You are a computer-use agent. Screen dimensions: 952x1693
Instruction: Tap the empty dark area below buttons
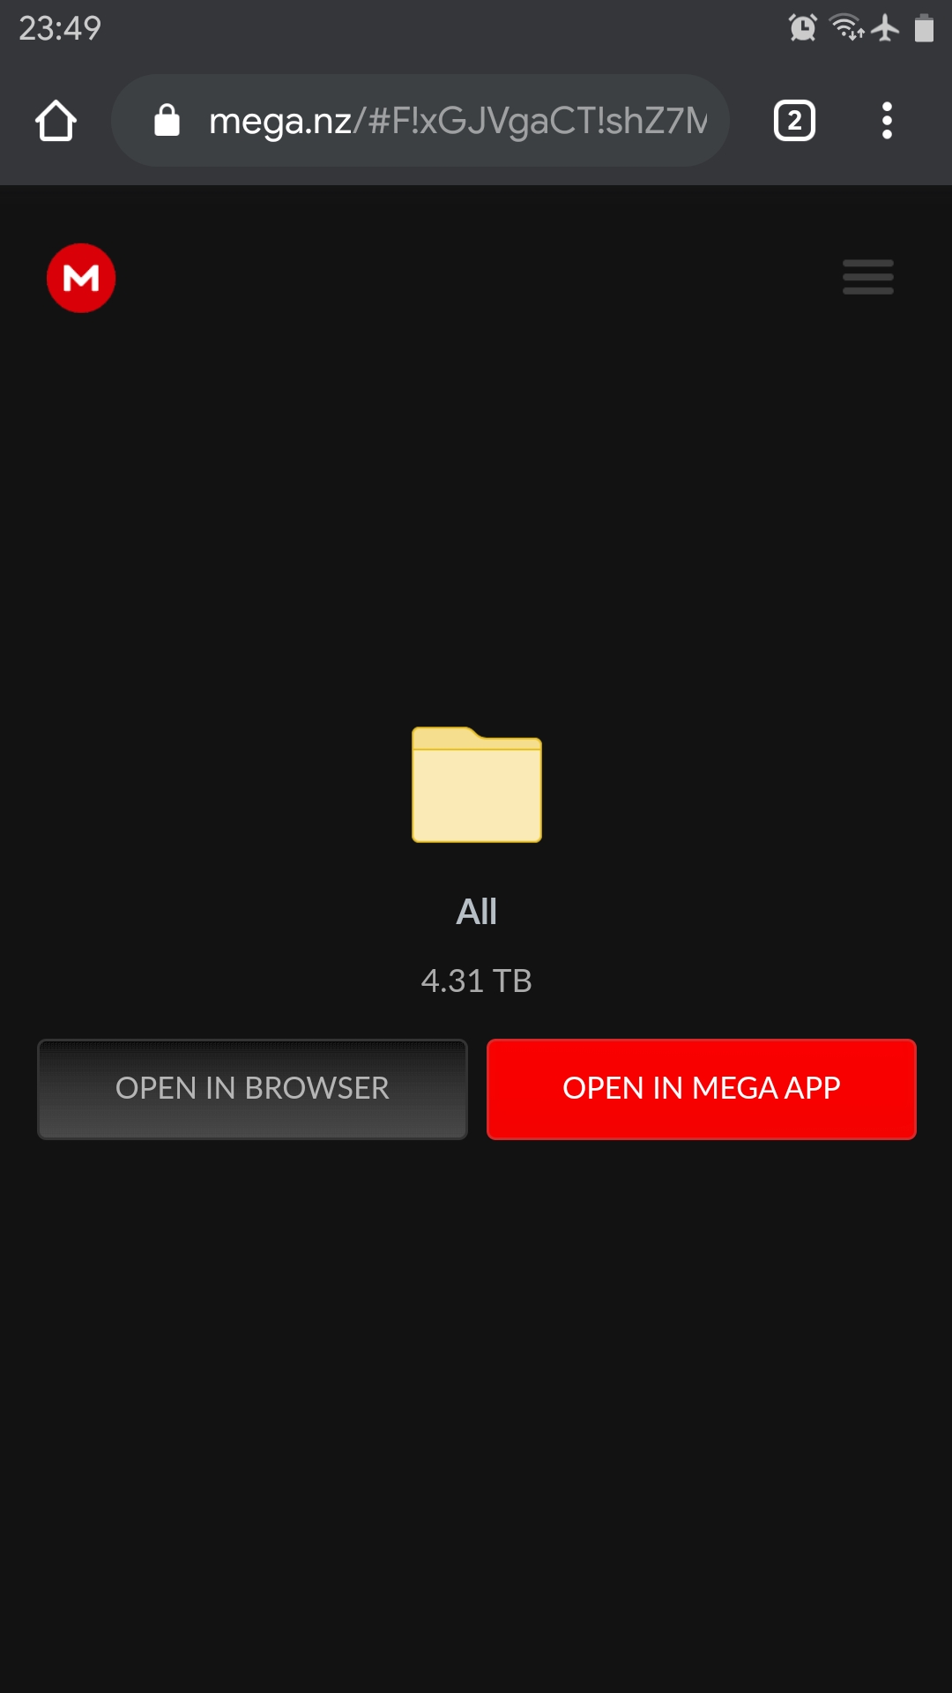pos(476,1411)
